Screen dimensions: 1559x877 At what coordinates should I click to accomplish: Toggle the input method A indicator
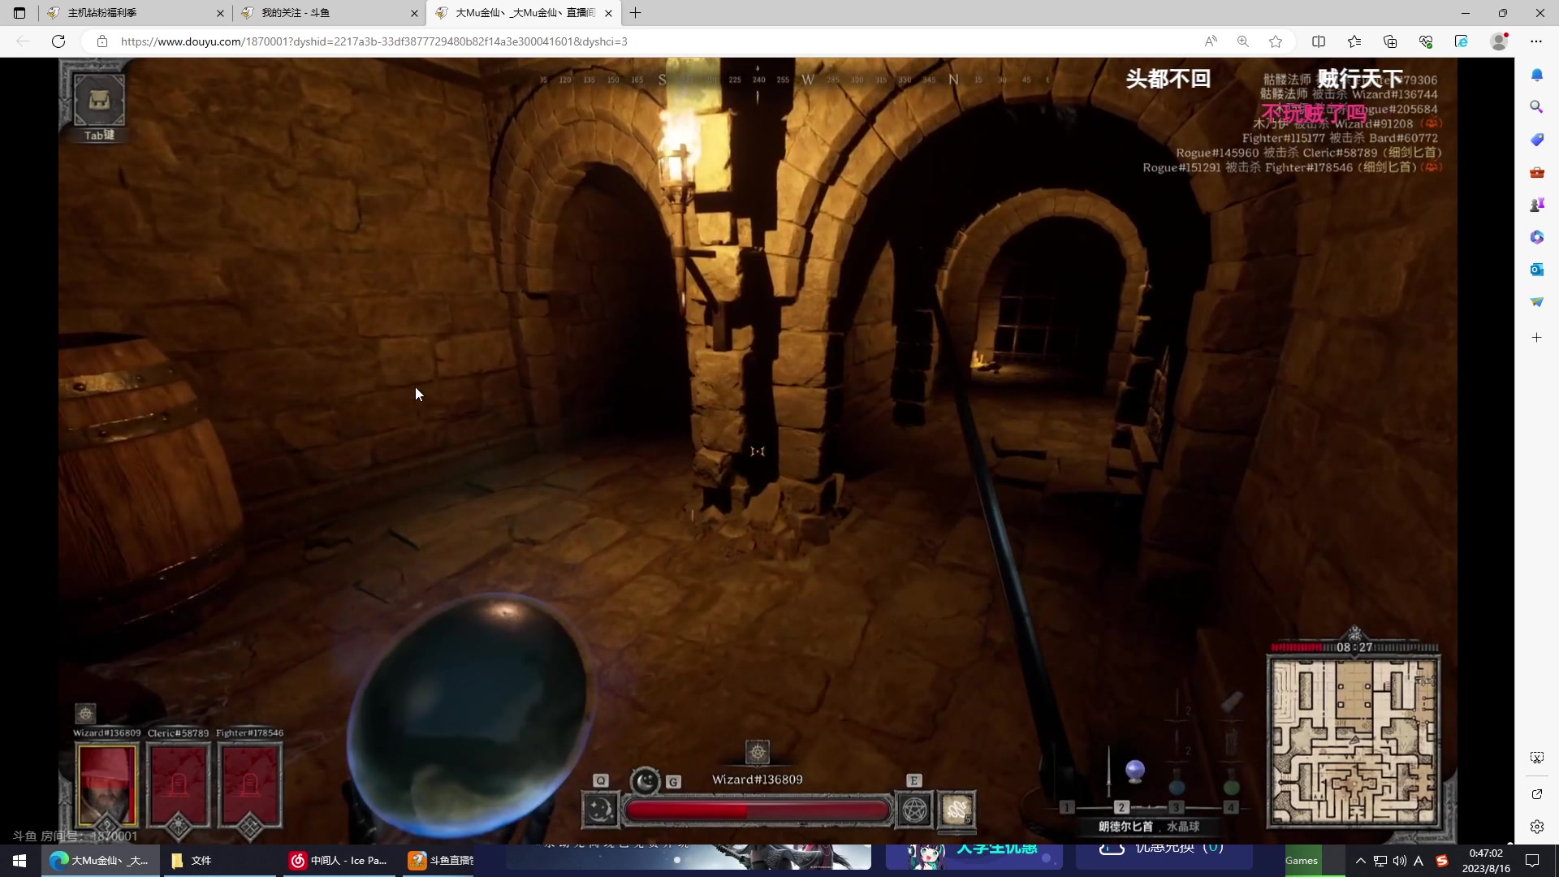click(1419, 861)
